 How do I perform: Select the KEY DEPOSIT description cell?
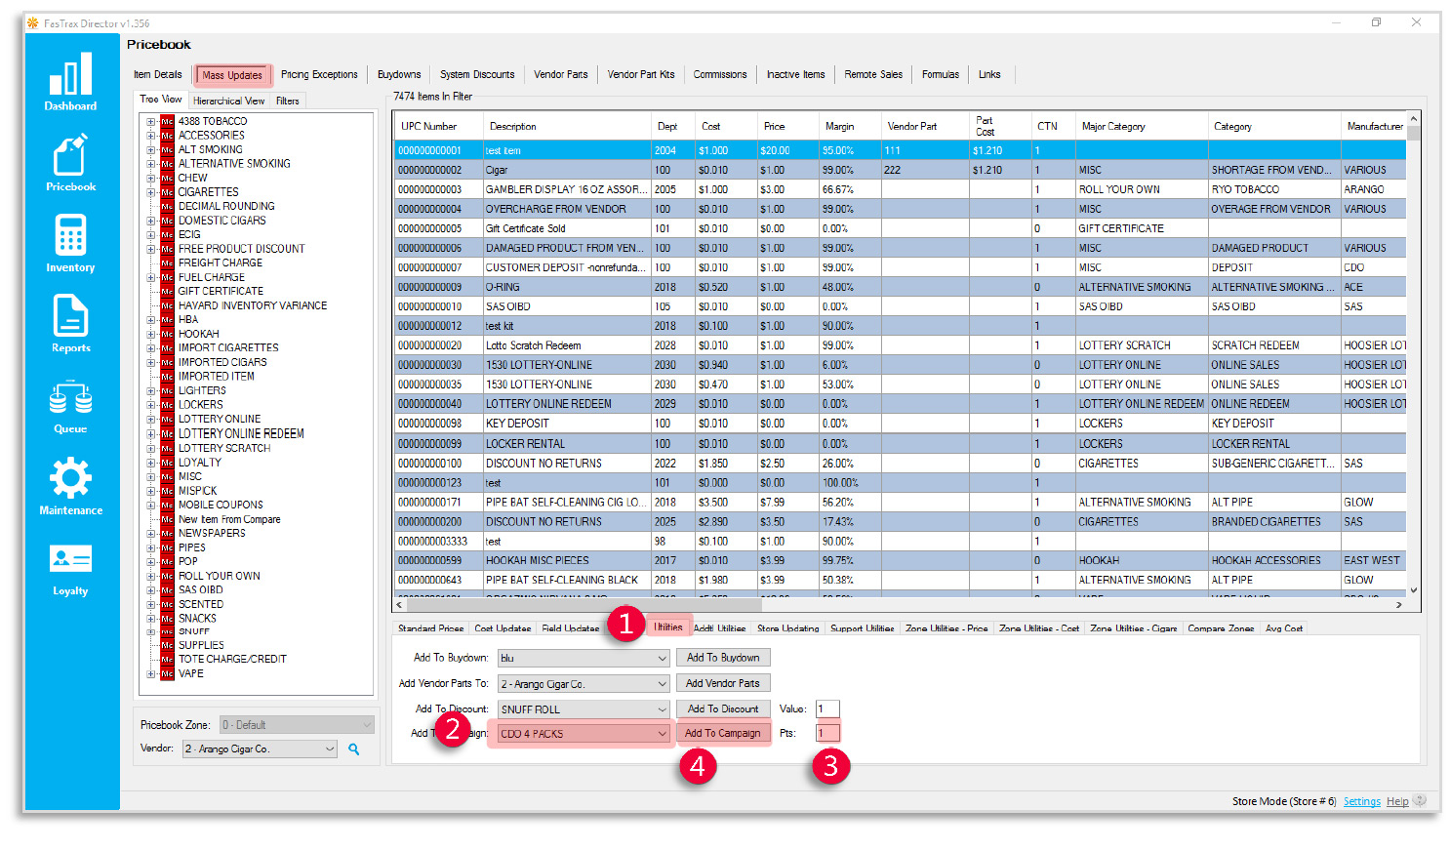(566, 424)
